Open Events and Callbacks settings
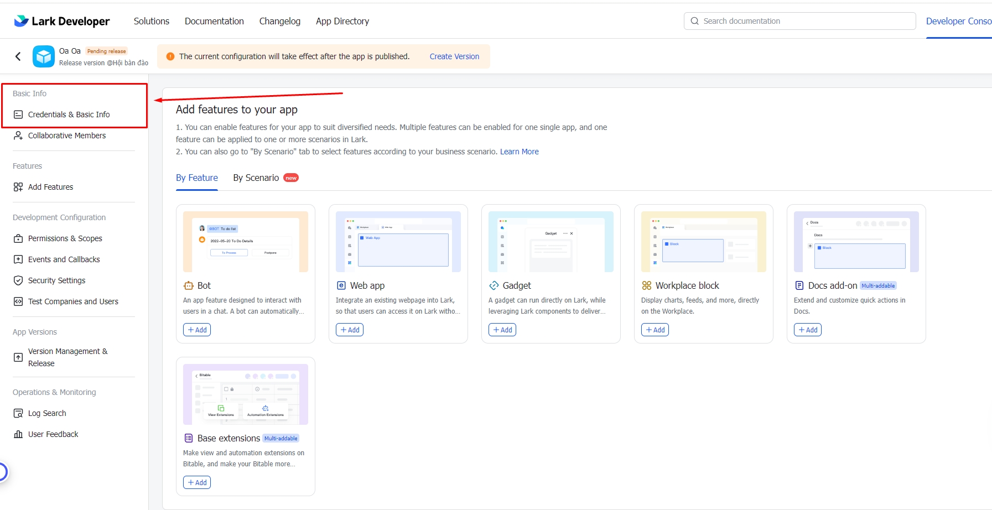The height and width of the screenshot is (510, 992). 64,259
